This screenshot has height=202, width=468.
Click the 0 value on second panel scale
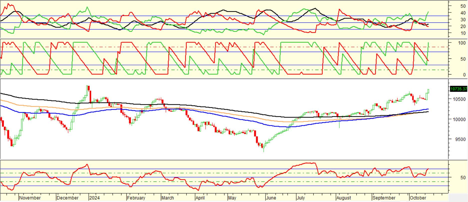[464, 74]
